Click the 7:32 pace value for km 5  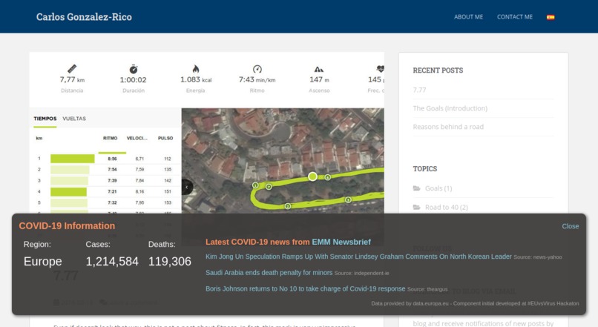(x=112, y=202)
